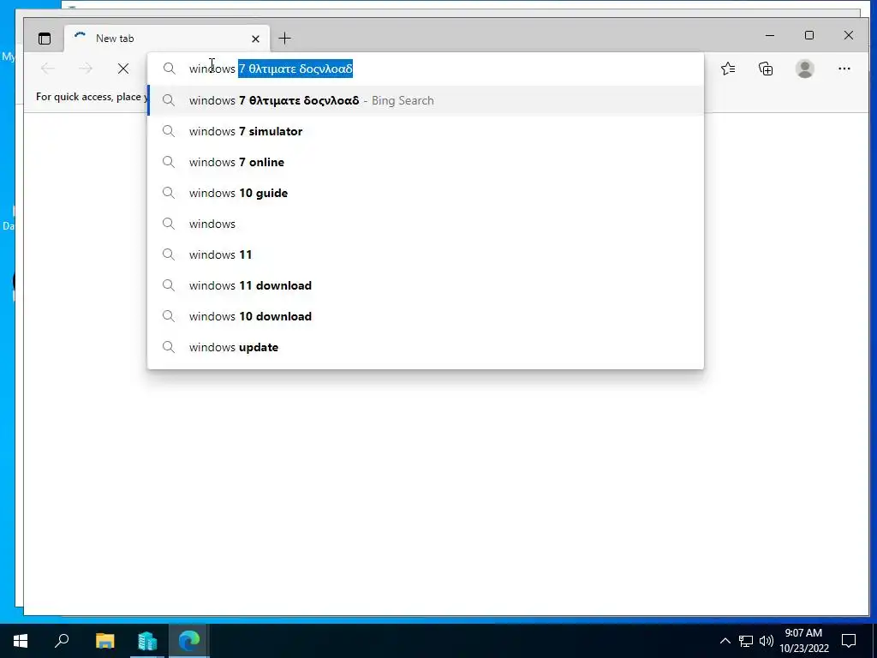Open the taskbar search
877x658 pixels.
pyautogui.click(x=62, y=641)
